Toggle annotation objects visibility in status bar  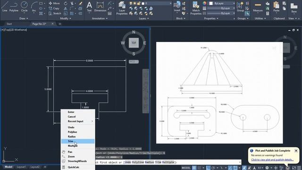[x=244, y=168]
